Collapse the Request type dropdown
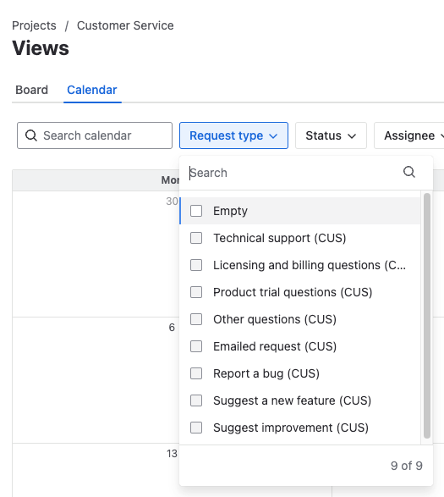Viewport: 444px width, 497px height. click(233, 135)
